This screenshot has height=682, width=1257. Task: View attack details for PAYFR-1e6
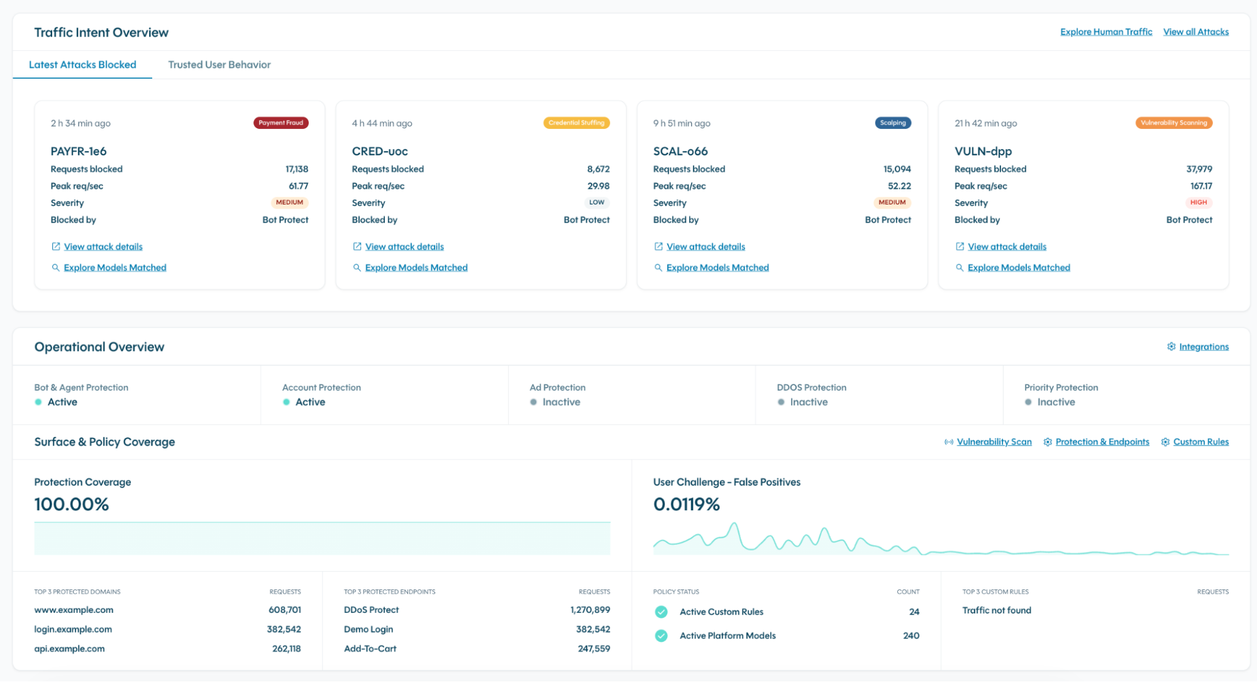pyautogui.click(x=103, y=247)
